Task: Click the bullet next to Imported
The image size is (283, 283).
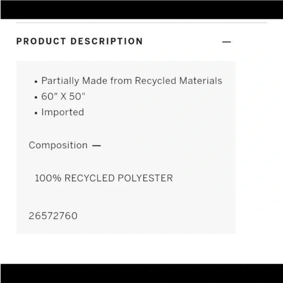Action: click(36, 113)
